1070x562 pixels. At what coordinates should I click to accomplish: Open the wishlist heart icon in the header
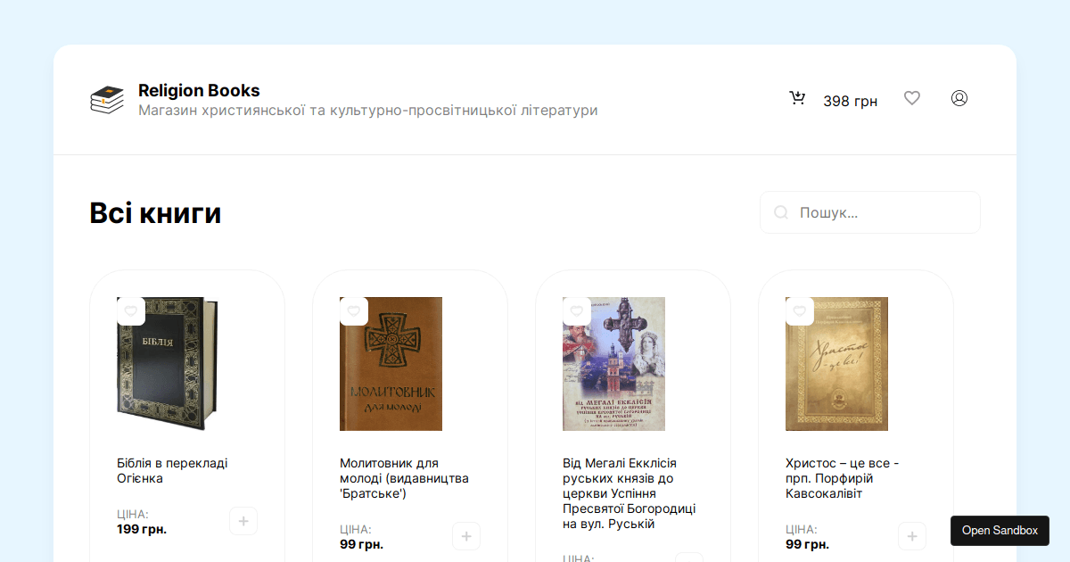coord(912,98)
